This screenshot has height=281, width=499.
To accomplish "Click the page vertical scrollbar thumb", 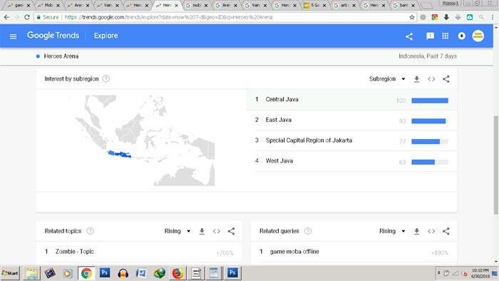I will [496, 165].
